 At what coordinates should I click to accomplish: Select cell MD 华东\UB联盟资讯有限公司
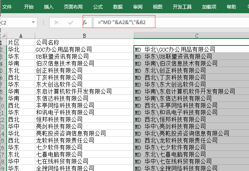(x=192, y=56)
